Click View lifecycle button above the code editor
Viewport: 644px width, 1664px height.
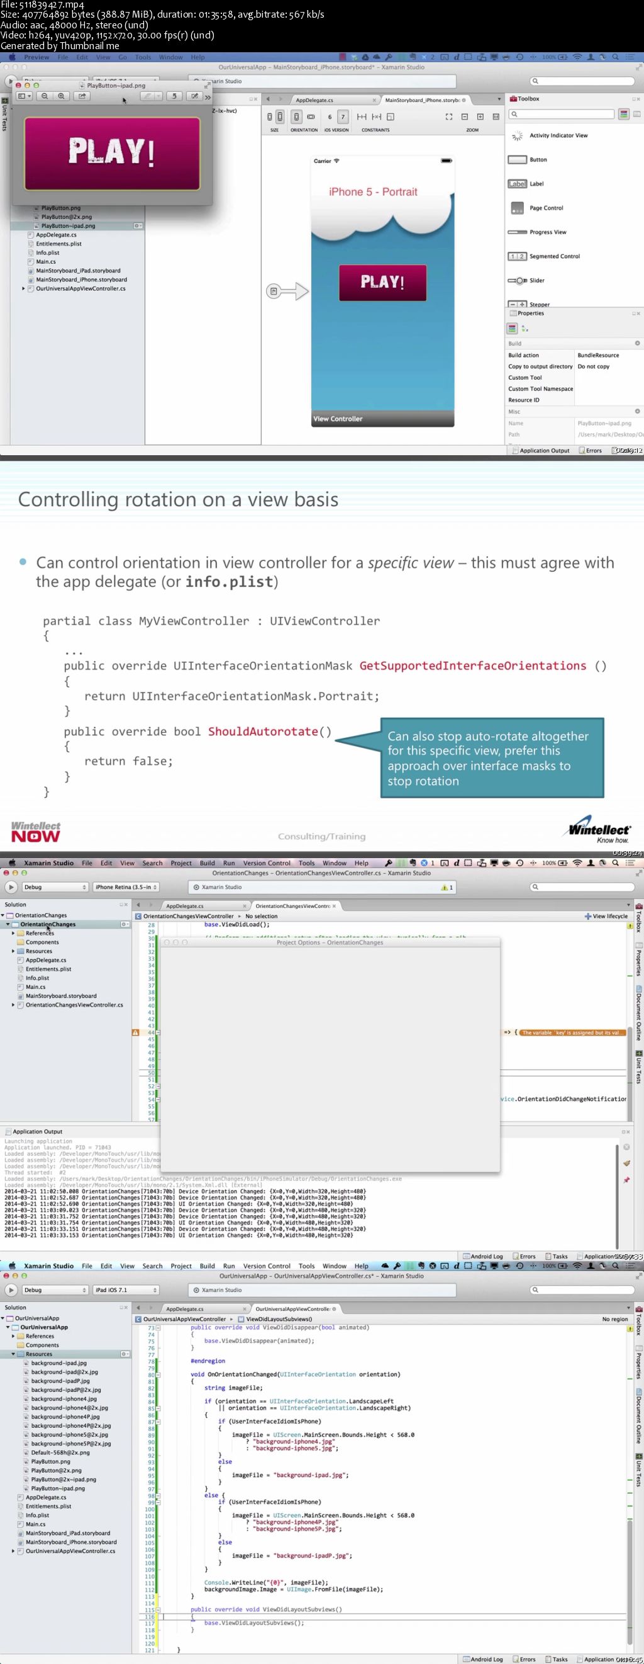tap(606, 916)
